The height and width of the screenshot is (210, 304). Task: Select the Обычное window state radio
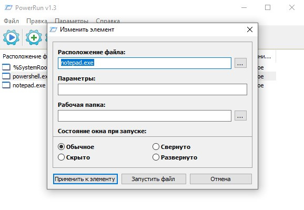[x=61, y=146]
